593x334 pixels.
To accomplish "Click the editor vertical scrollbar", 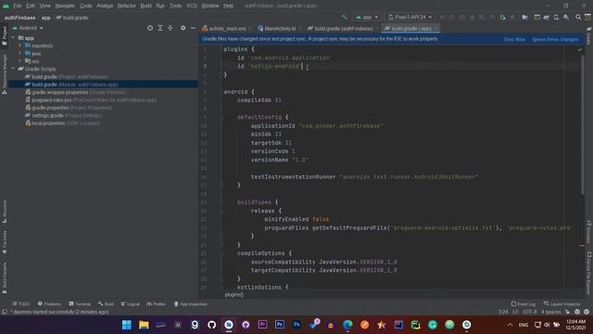I will [583, 125].
